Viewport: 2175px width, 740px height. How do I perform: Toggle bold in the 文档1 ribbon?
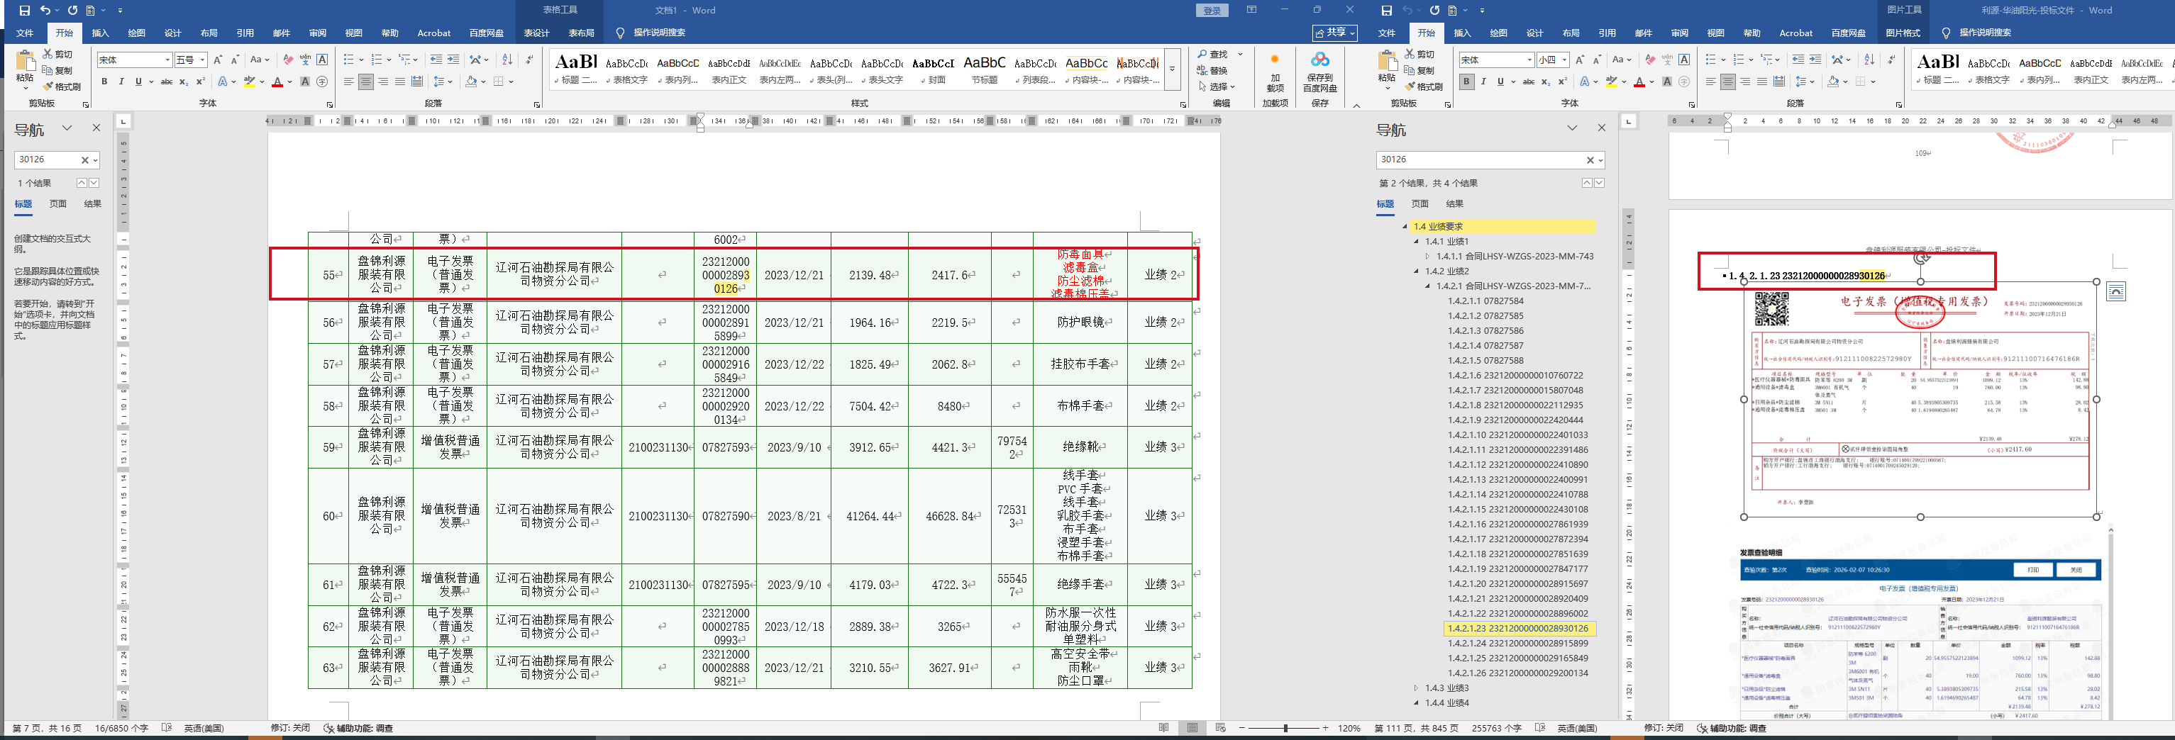pyautogui.click(x=105, y=82)
